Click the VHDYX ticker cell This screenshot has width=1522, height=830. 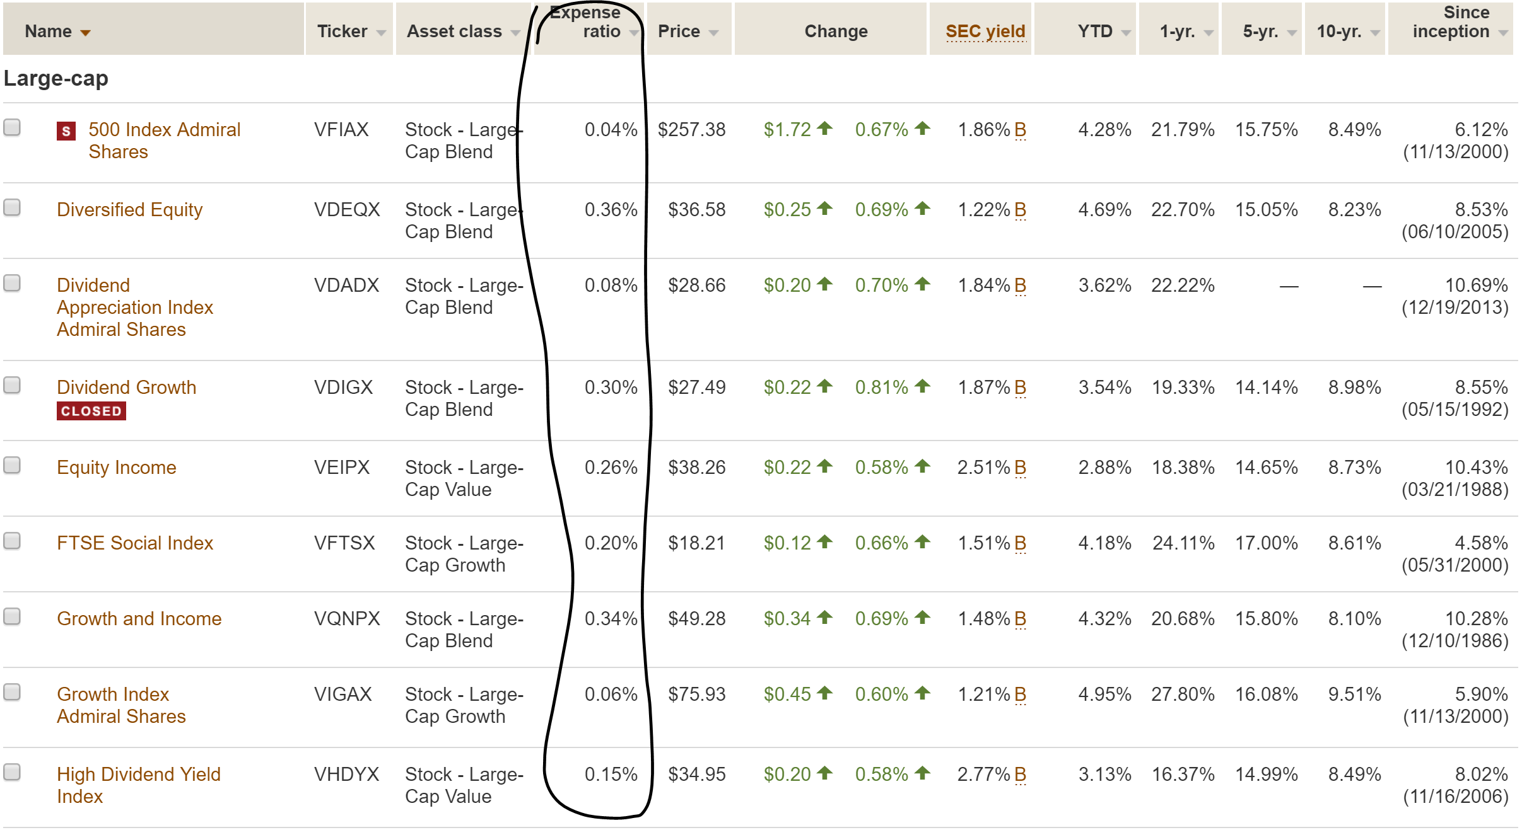pyautogui.click(x=347, y=775)
